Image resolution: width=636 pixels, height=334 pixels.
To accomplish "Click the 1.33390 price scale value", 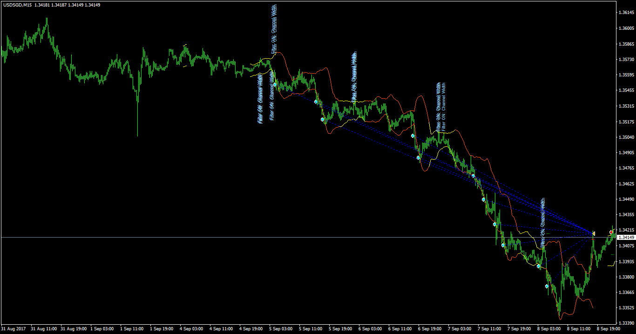I will 626,323.
